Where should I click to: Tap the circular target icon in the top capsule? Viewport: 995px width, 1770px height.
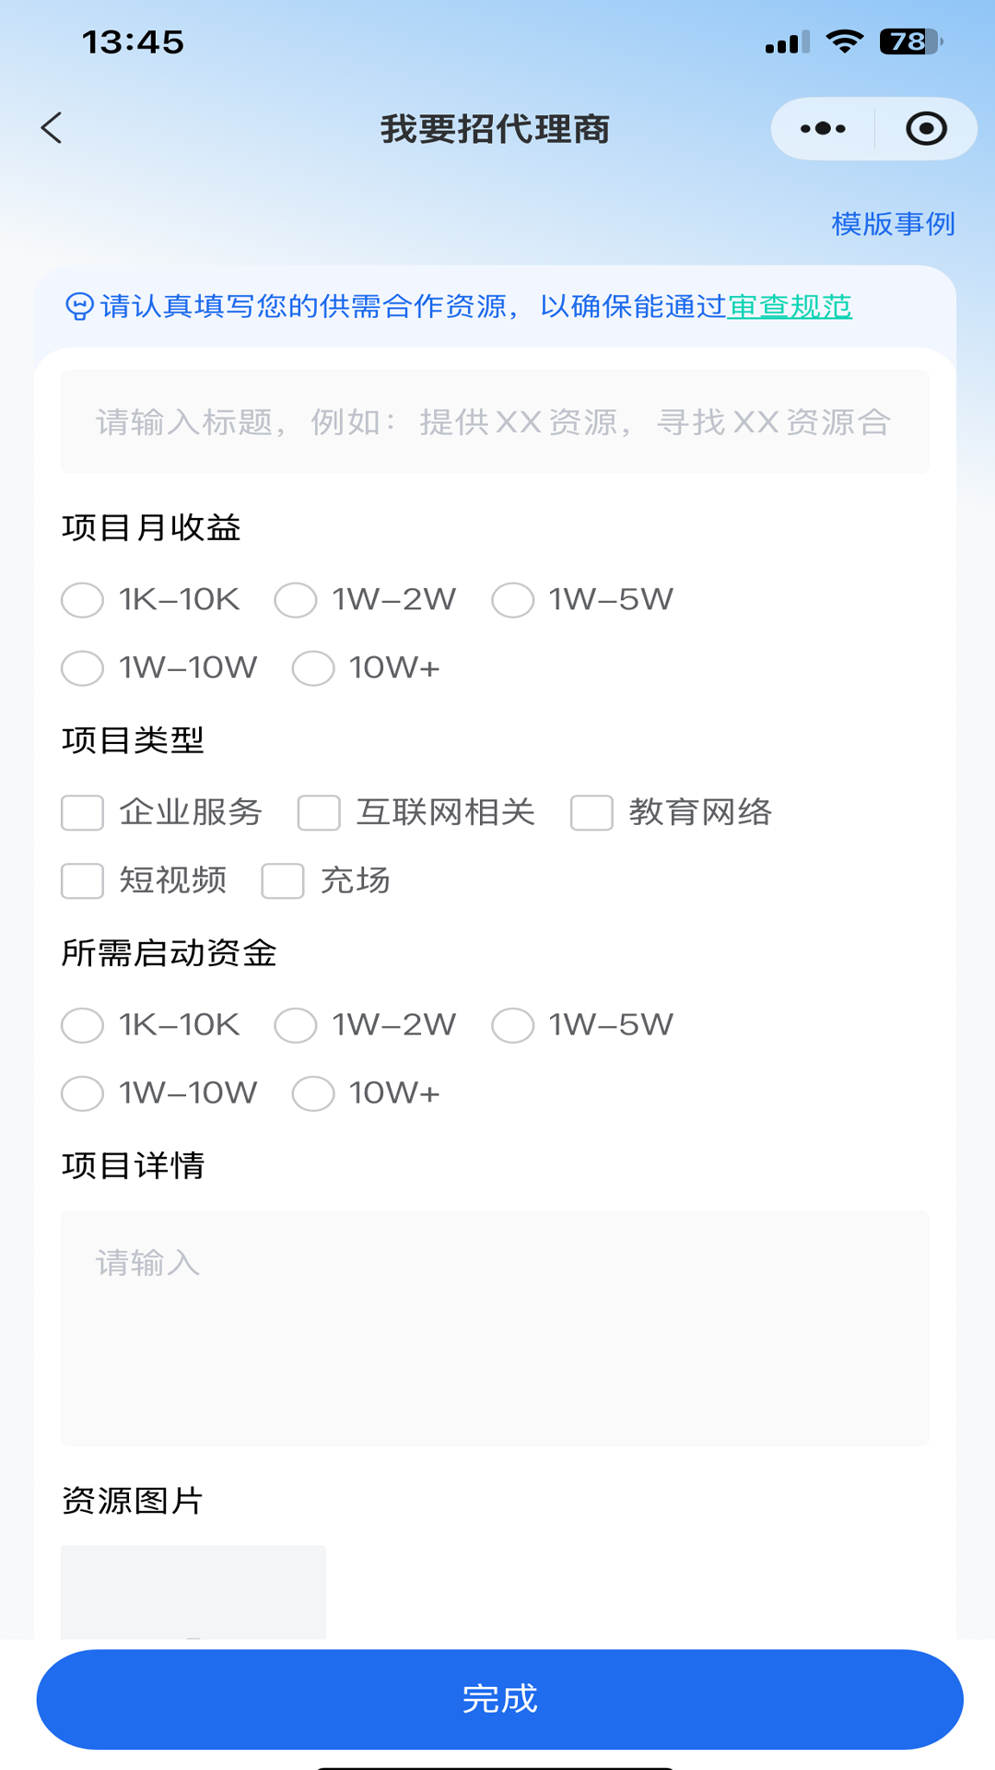point(926,128)
